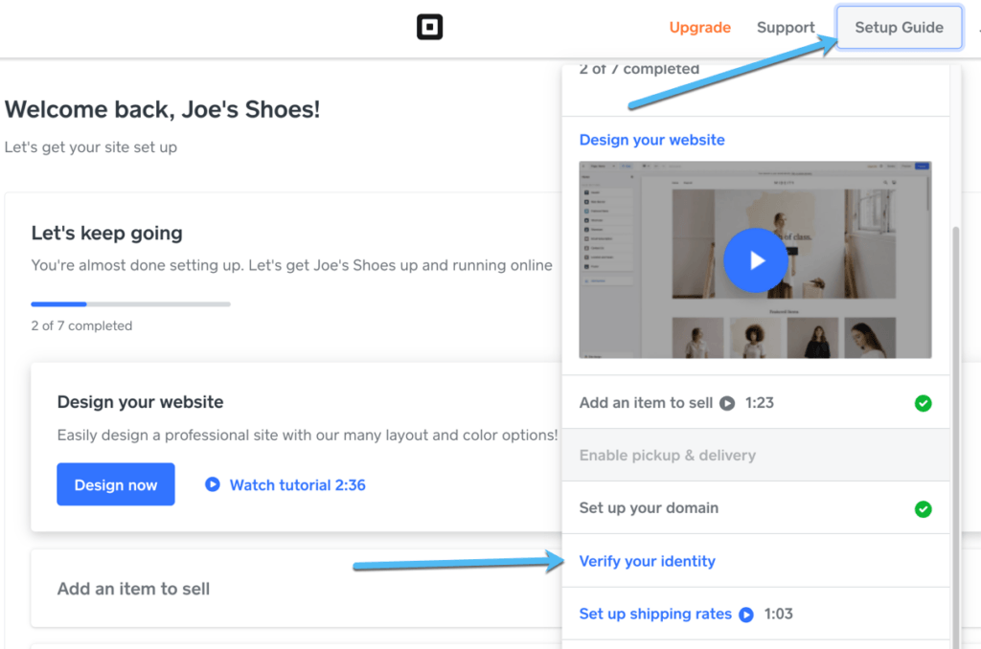Click play icon beside Set up shipping rates

pyautogui.click(x=746, y=615)
